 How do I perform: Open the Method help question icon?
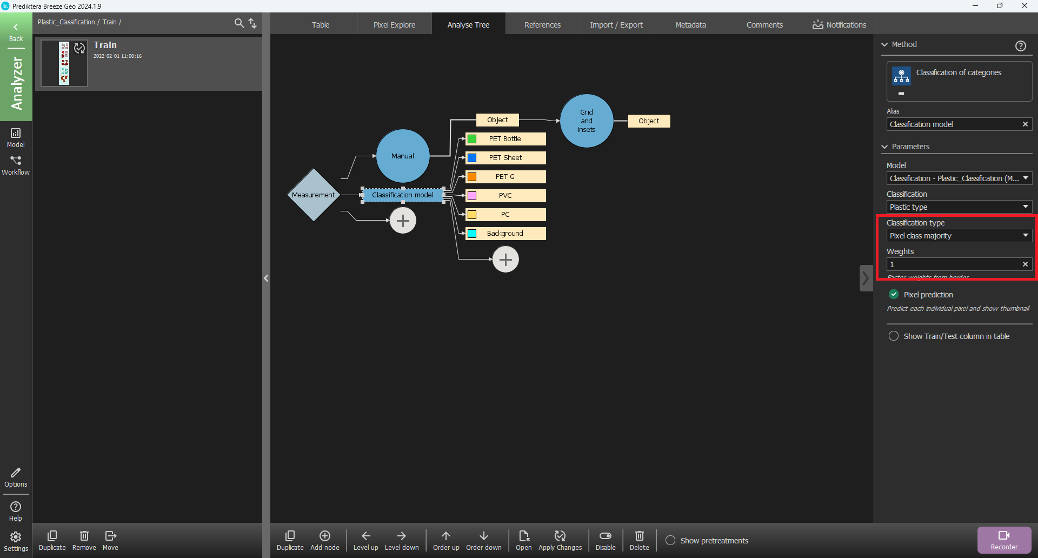[1020, 46]
